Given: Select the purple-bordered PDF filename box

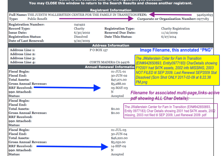Looking at the screenshot, I should pyautogui.click(x=171, y=111).
